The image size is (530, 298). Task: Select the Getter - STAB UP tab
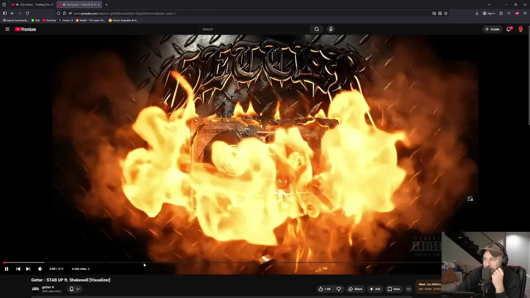point(79,5)
